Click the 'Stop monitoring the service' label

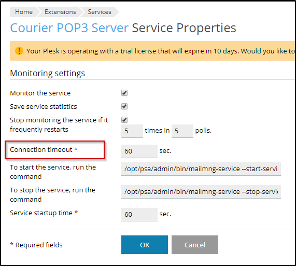point(59,124)
